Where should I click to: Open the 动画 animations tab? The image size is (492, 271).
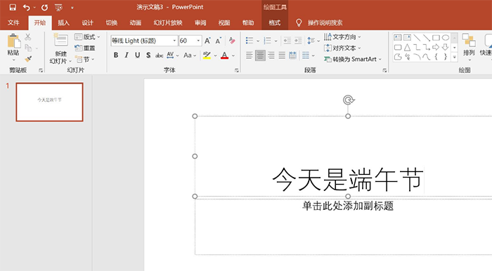135,22
